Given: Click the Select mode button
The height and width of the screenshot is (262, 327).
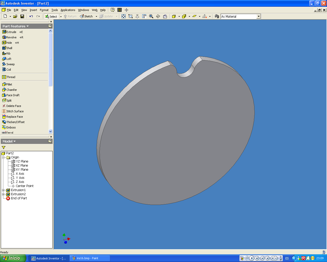Looking at the screenshot, I should pyautogui.click(x=51, y=16).
